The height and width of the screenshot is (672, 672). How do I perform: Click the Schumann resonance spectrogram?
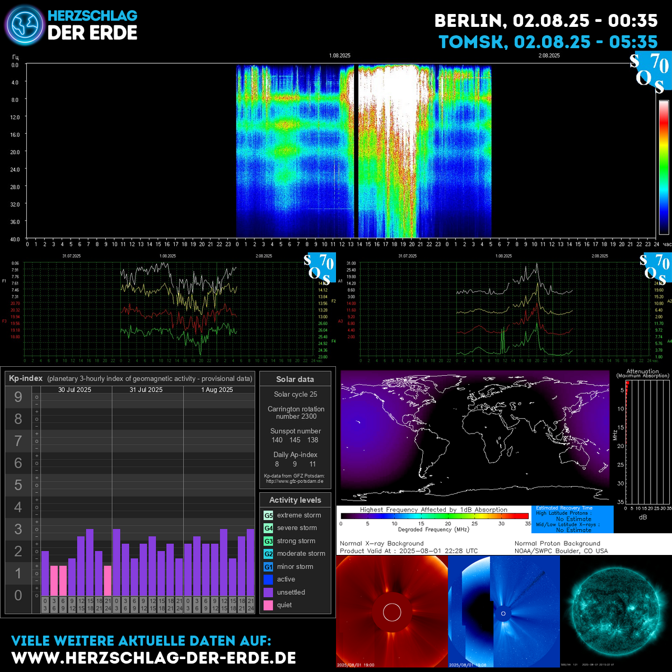pos(342,151)
